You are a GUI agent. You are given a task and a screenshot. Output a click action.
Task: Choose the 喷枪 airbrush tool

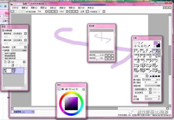[143, 51]
